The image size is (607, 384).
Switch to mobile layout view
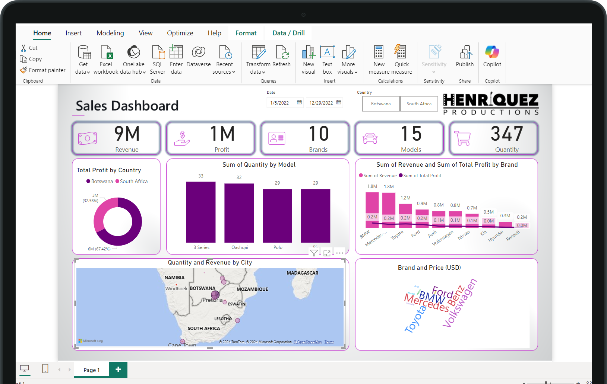pos(45,369)
